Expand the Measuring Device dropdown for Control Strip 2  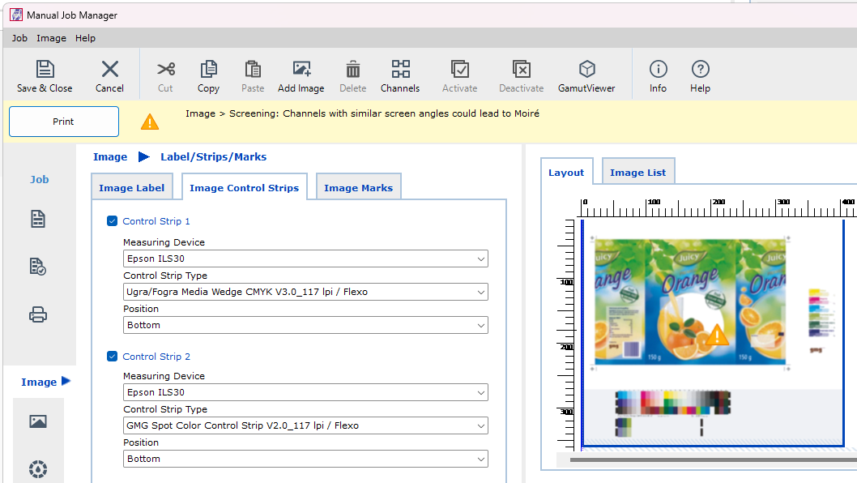pos(305,392)
